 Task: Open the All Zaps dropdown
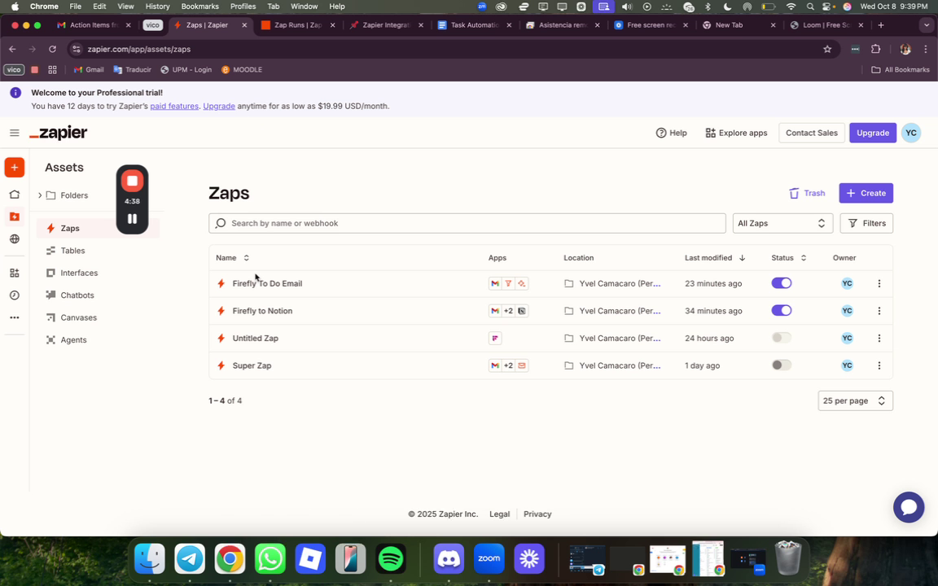pos(782,223)
